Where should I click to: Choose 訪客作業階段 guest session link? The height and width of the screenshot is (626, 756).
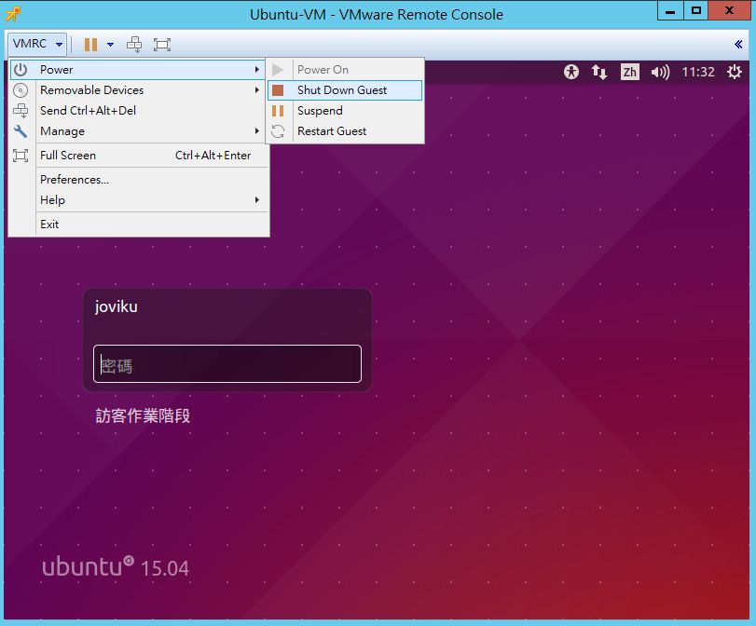[142, 416]
